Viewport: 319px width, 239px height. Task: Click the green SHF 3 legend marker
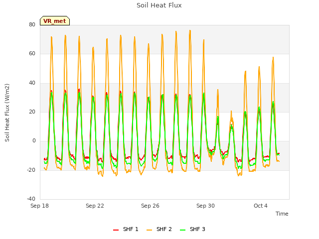[183, 230]
